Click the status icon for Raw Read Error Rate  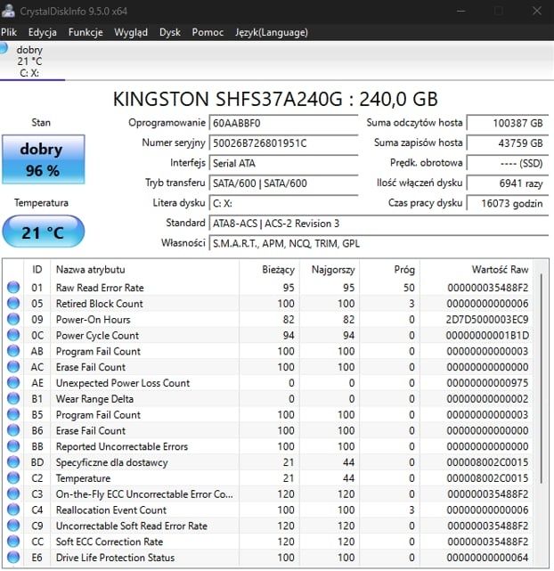(x=13, y=288)
